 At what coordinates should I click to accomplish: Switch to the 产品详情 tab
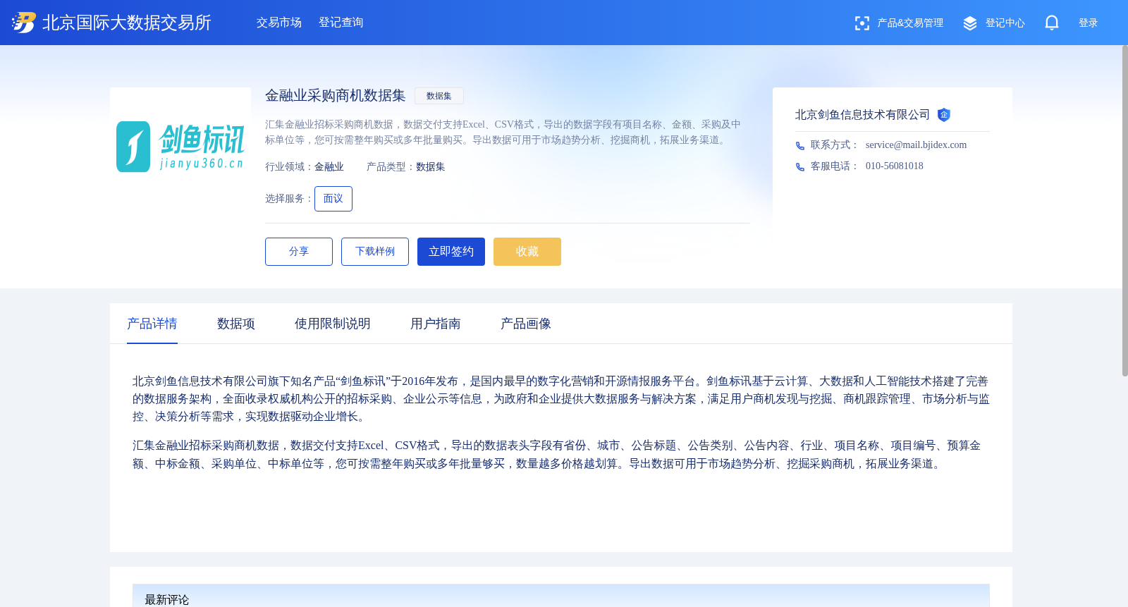click(x=152, y=324)
